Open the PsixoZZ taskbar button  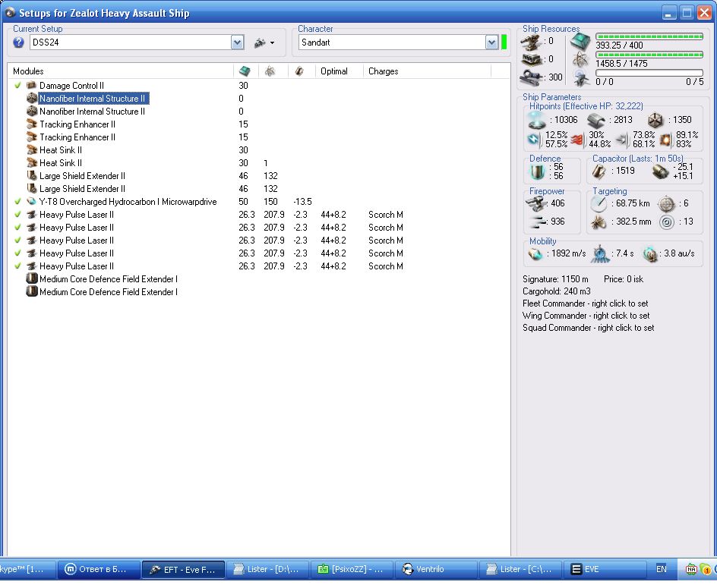click(352, 569)
